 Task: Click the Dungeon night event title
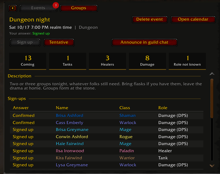click(30, 20)
